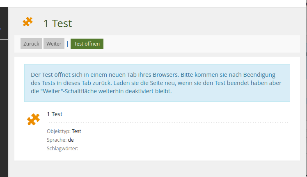Viewport: 307px width, 177px height.
Task: Click the blue info message box
Action: [x=157, y=83]
